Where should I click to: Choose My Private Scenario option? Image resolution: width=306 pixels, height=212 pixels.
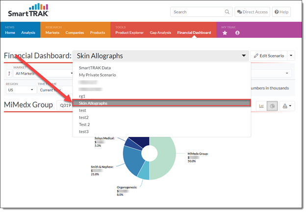click(162, 75)
